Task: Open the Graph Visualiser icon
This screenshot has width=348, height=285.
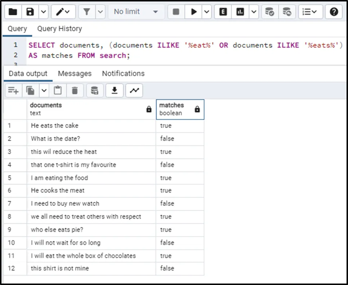Action: pos(134,90)
